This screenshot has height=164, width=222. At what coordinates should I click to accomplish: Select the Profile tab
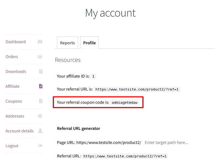click(x=90, y=43)
